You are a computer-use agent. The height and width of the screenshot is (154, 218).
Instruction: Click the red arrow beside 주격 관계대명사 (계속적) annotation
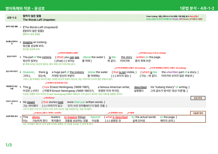150,68
